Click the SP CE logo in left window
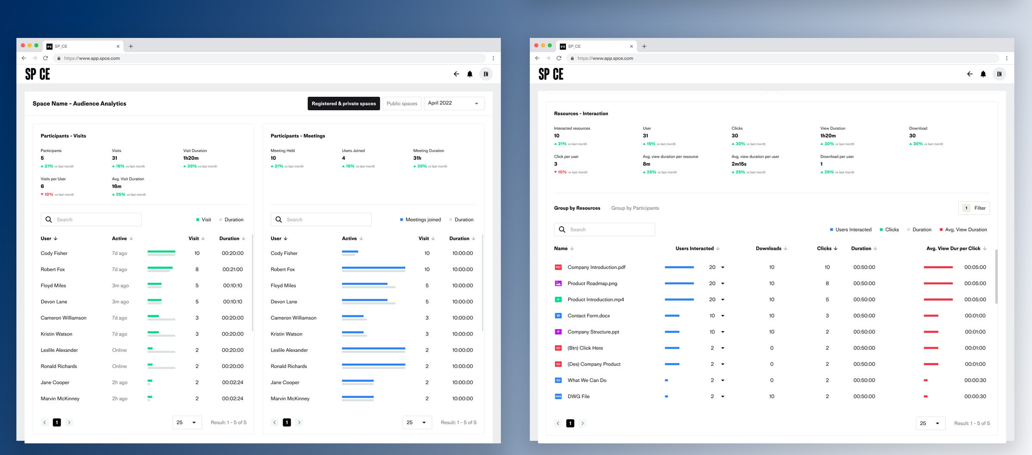 pos(37,74)
